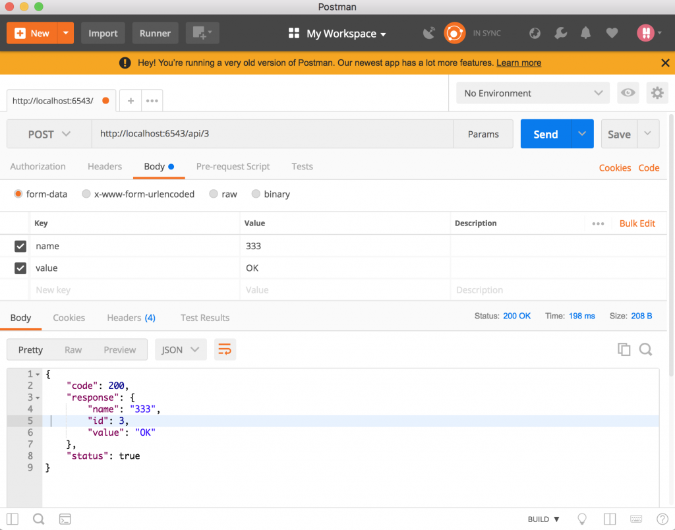Open the No Environment selector
This screenshot has height=530, width=675.
[533, 93]
